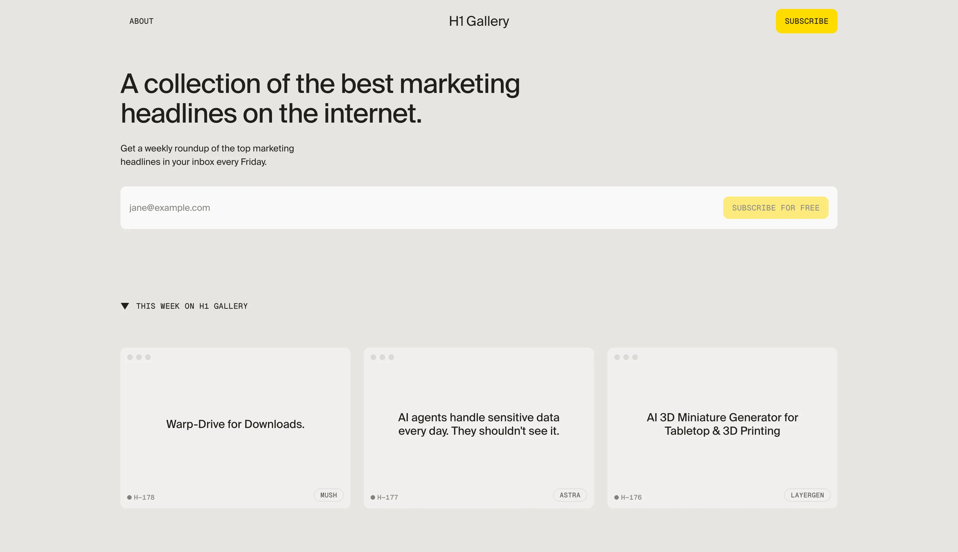Click window dots on Miniature Generator card
Image resolution: width=958 pixels, height=552 pixels.
[626, 357]
